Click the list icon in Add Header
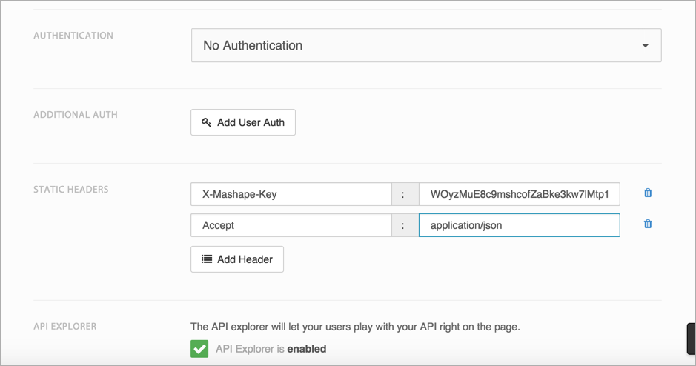This screenshot has width=696, height=366. tap(207, 259)
